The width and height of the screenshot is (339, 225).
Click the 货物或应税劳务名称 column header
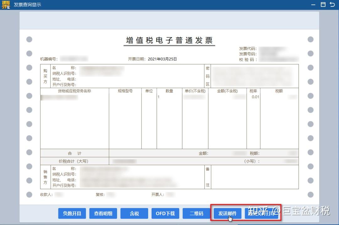(x=74, y=91)
